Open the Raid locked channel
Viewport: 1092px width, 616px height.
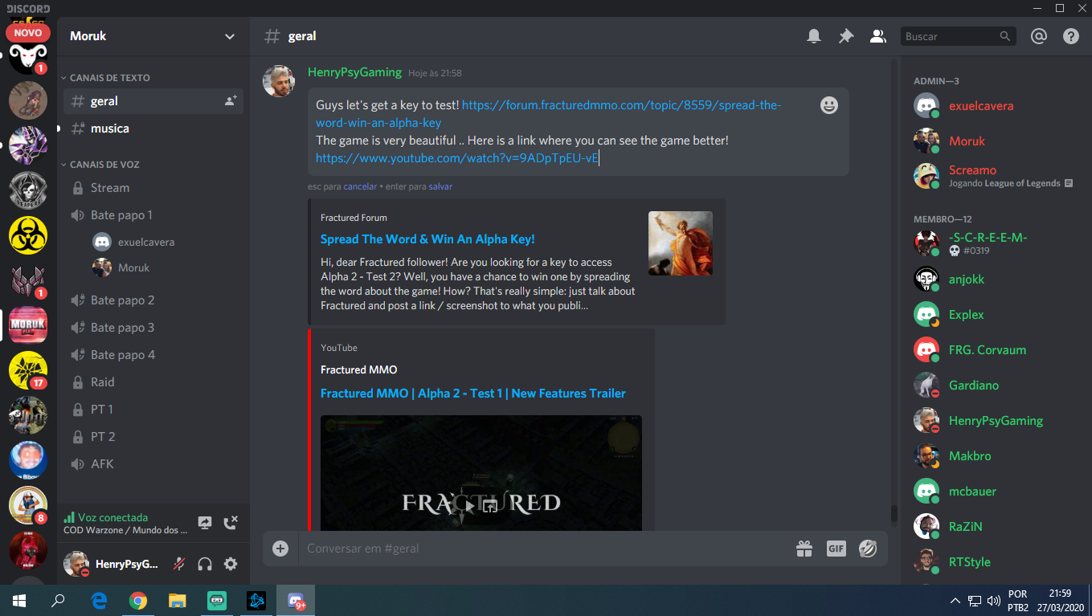pos(153,382)
